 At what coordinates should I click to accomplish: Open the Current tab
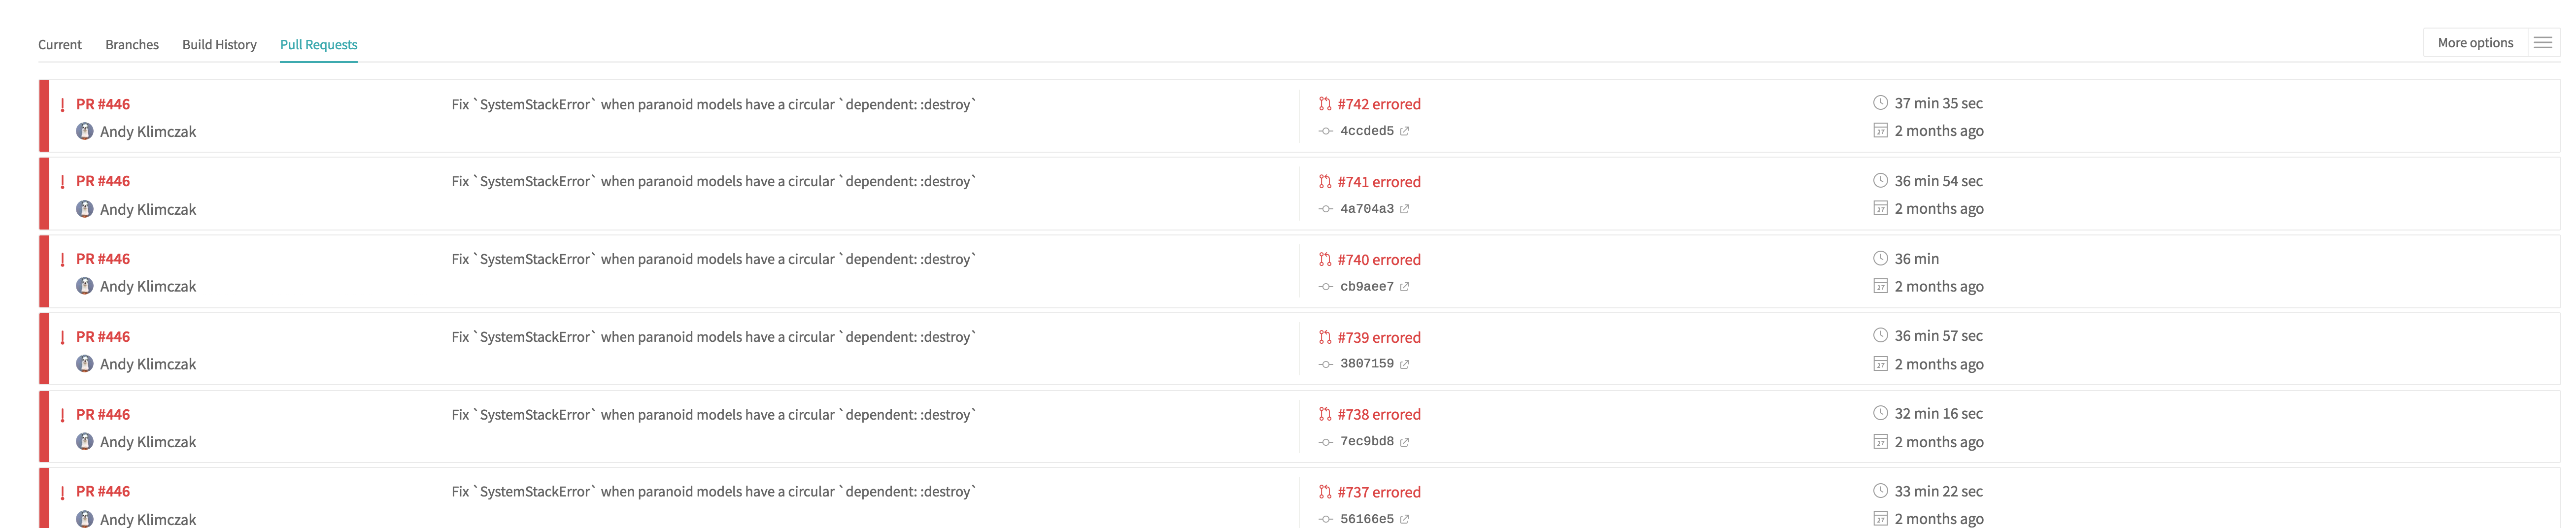point(59,44)
